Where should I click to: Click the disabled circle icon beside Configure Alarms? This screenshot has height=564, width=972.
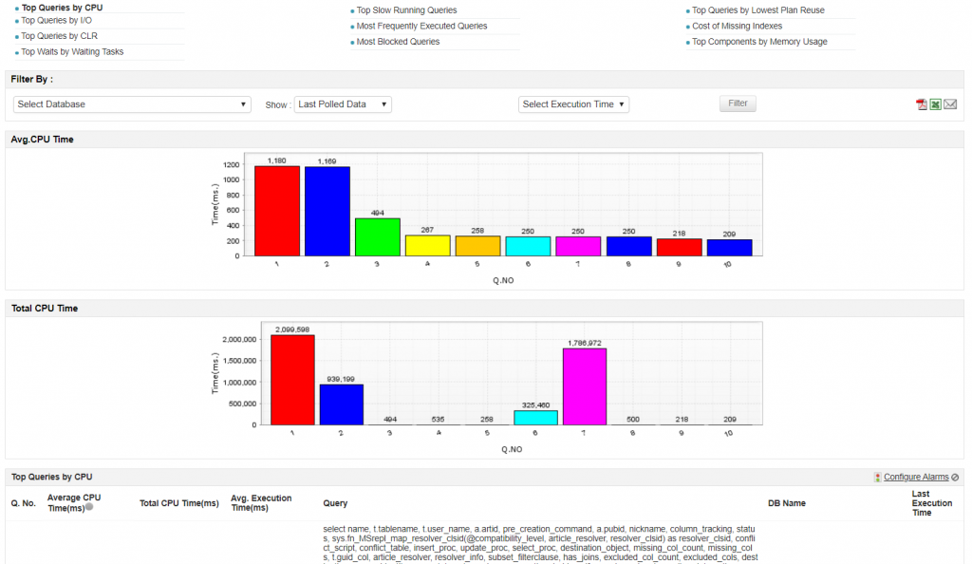[x=955, y=477]
